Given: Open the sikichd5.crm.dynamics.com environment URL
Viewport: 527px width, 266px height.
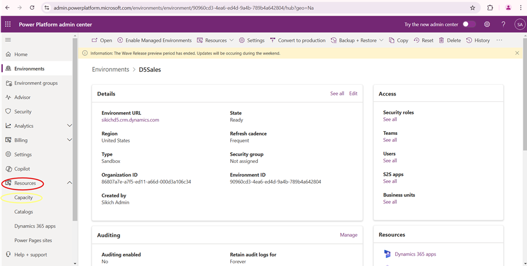Looking at the screenshot, I should coord(130,120).
